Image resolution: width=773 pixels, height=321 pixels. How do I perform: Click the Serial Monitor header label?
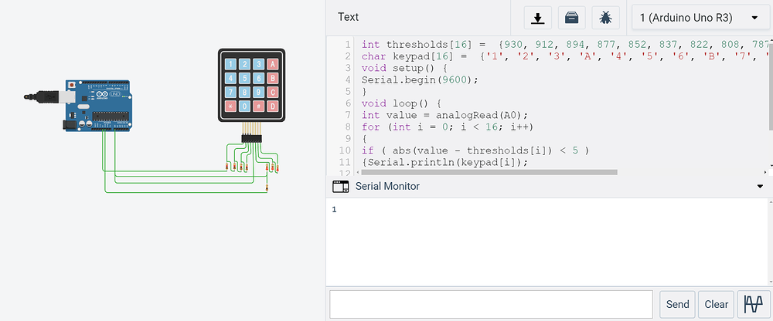387,186
